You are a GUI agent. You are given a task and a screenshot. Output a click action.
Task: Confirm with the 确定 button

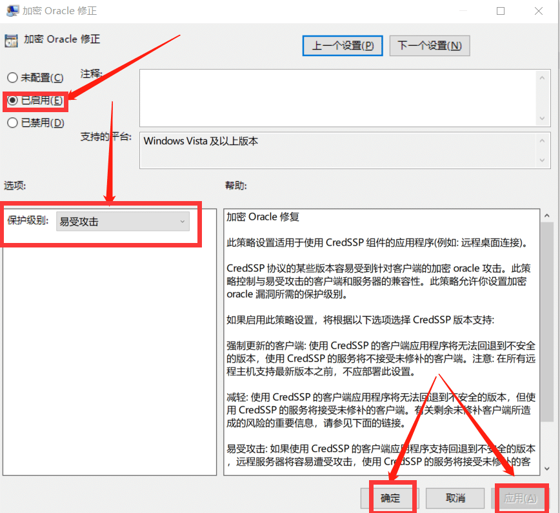click(x=390, y=498)
